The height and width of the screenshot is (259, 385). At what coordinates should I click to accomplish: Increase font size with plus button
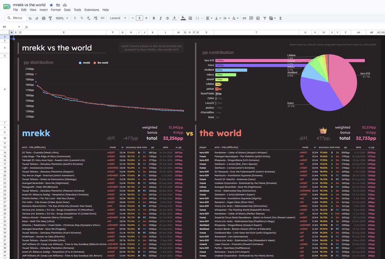(x=146, y=18)
